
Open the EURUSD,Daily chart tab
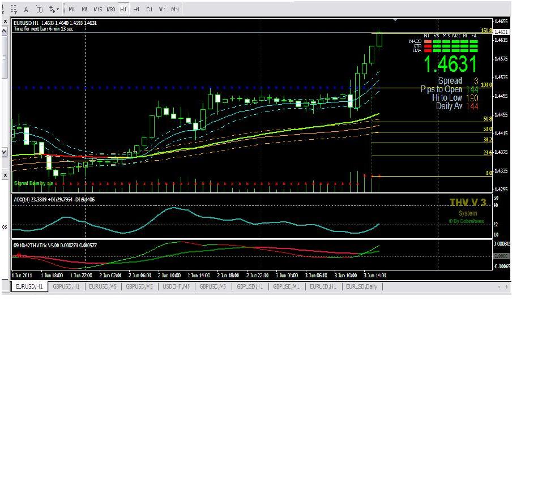click(x=362, y=286)
